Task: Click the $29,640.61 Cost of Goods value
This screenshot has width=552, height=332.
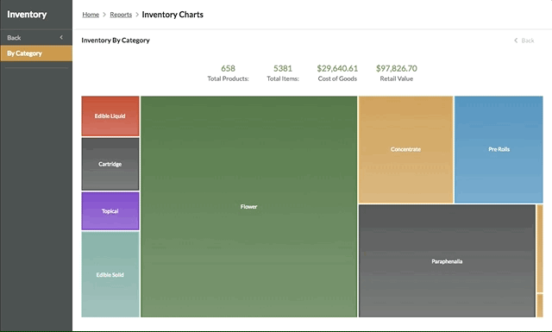Action: 337,68
